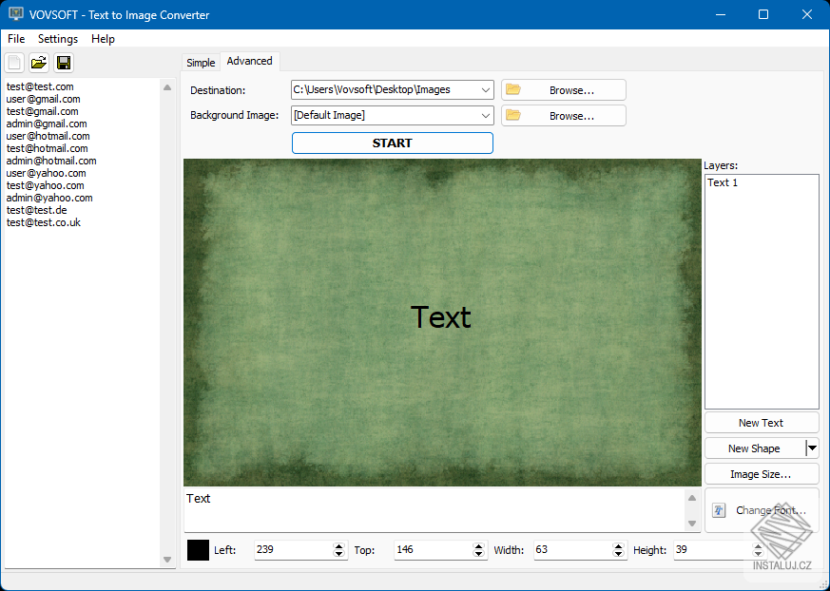This screenshot has width=830, height=591.
Task: Click the line test@hotmail.com
Action: 48,148
